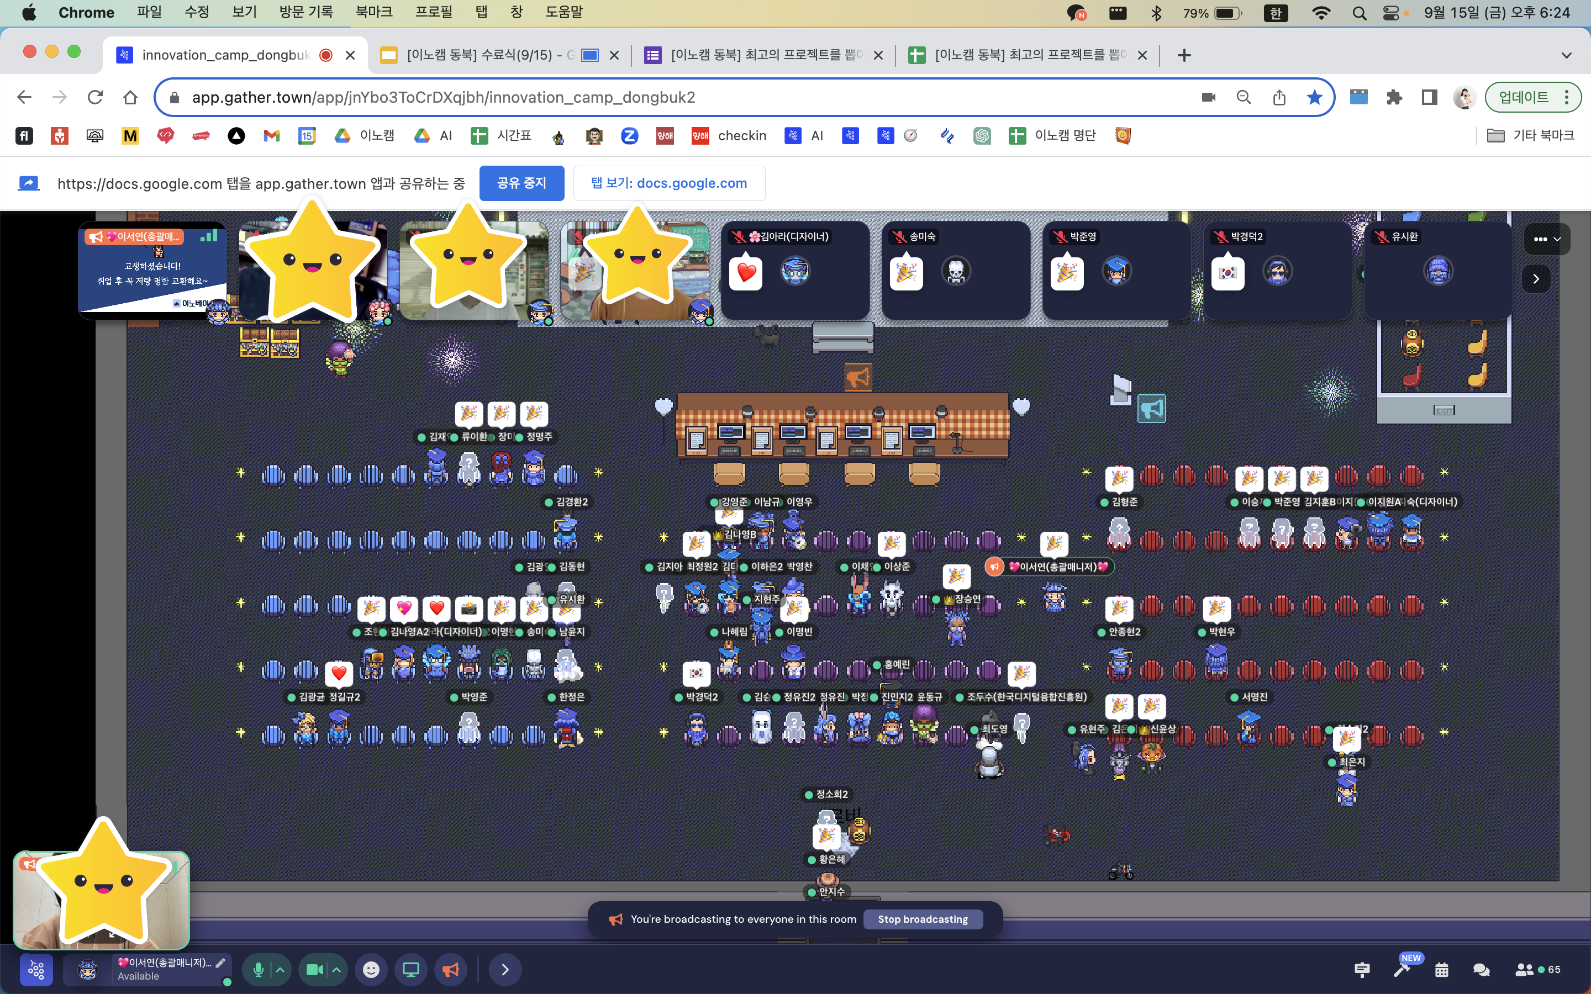The height and width of the screenshot is (994, 1591).
Task: Toggle the camera on or off
Action: click(315, 970)
